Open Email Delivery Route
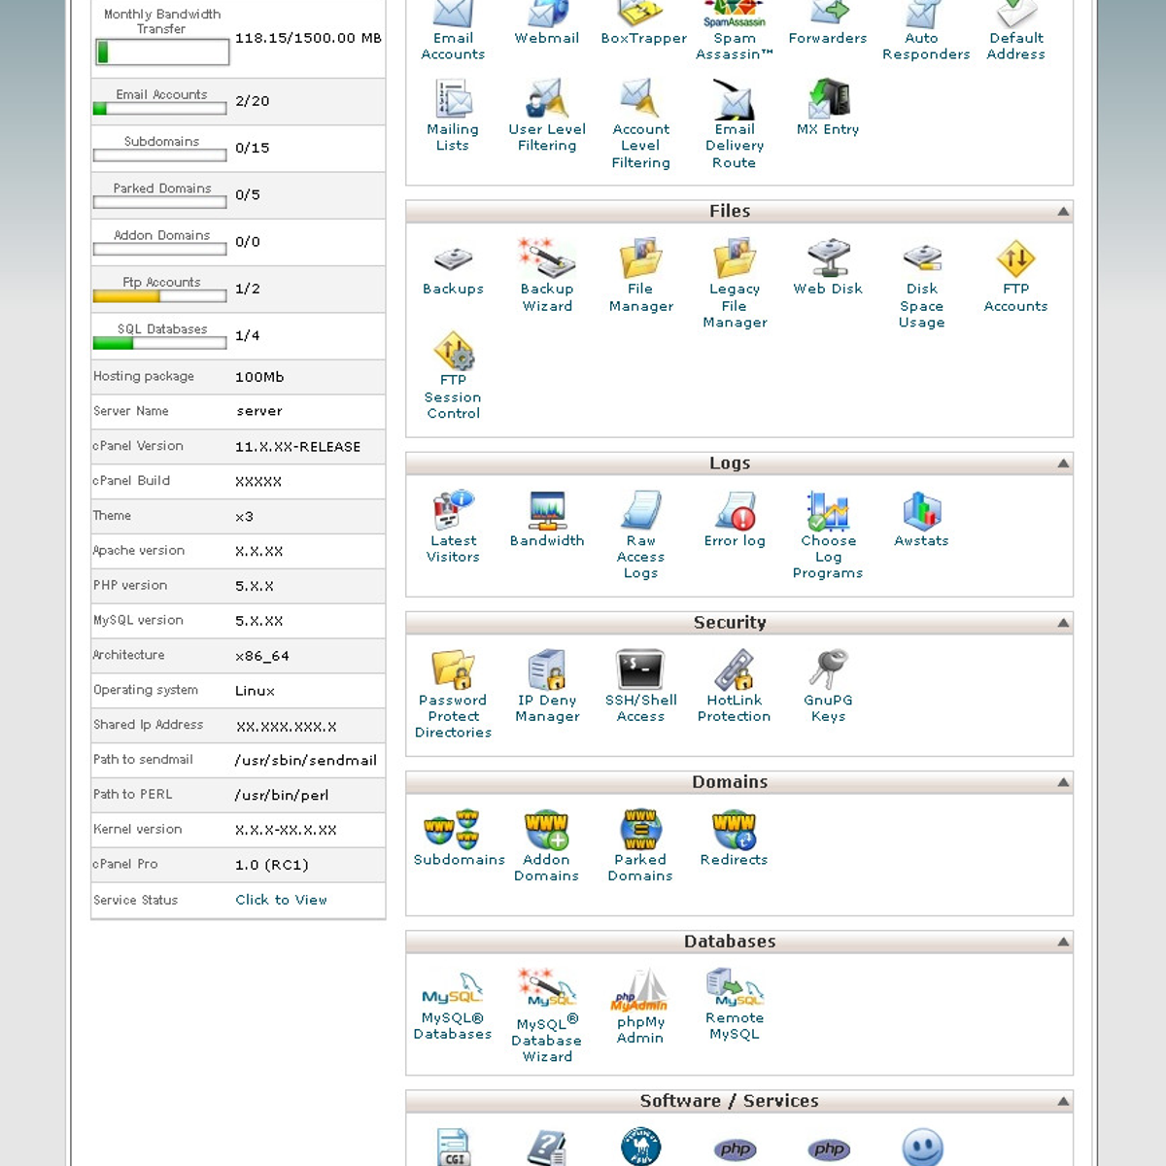The height and width of the screenshot is (1166, 1166). (735, 124)
